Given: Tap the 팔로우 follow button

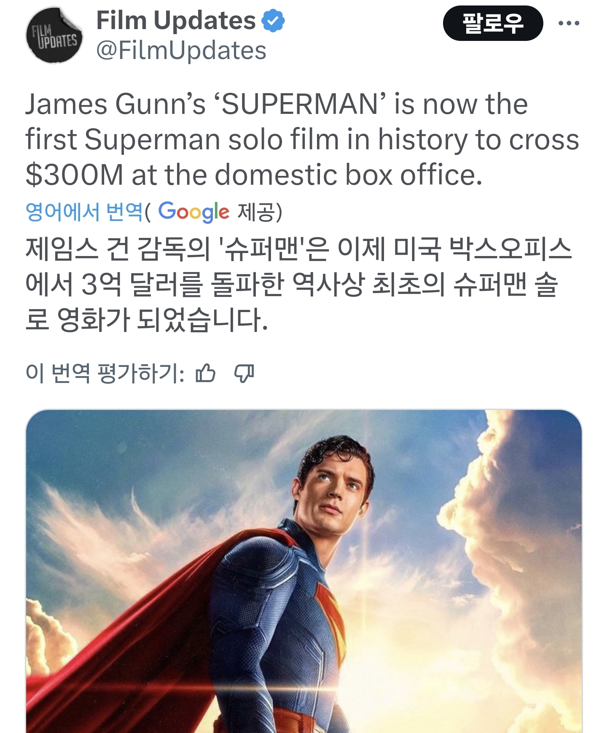Looking at the screenshot, I should 492,23.
